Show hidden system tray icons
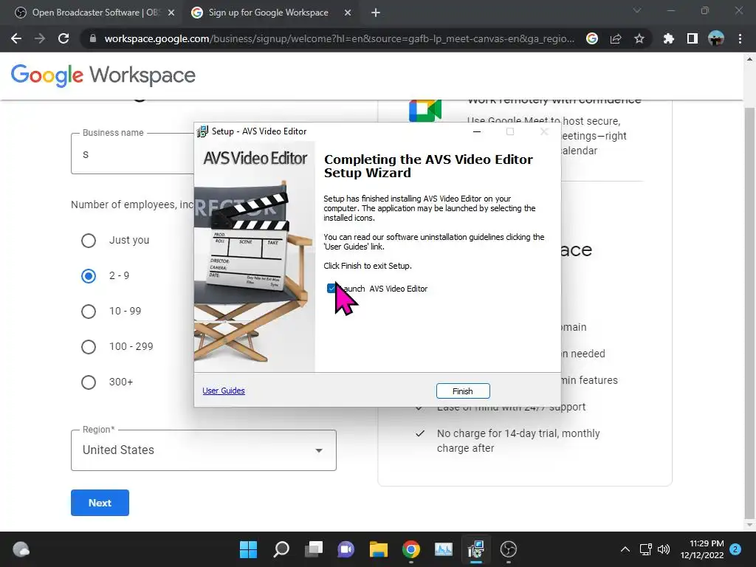 (625, 549)
